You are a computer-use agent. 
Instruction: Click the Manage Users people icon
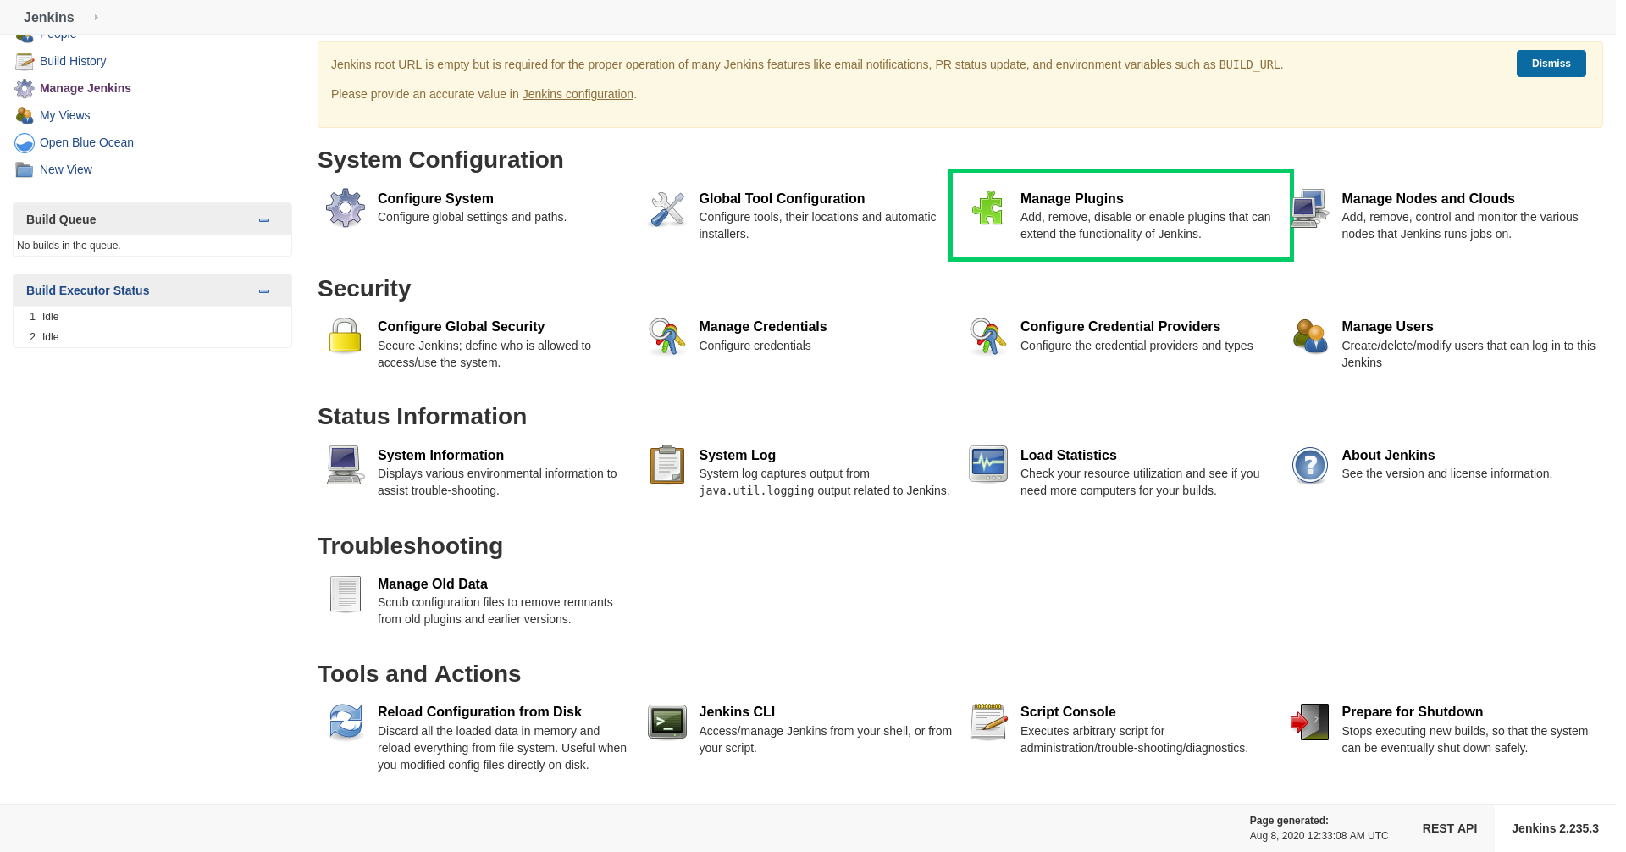pyautogui.click(x=1309, y=336)
